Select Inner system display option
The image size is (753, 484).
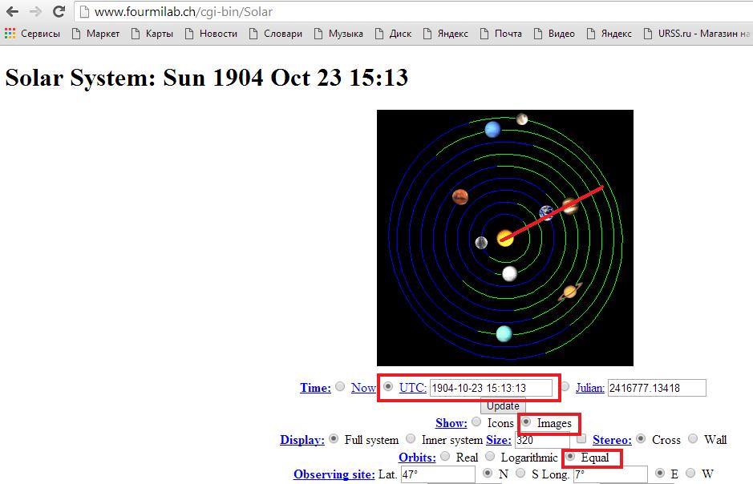coord(411,439)
